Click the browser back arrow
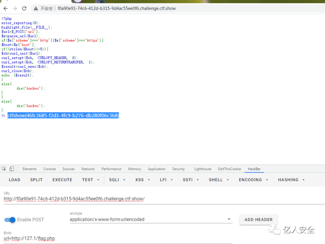 (x=5, y=9)
